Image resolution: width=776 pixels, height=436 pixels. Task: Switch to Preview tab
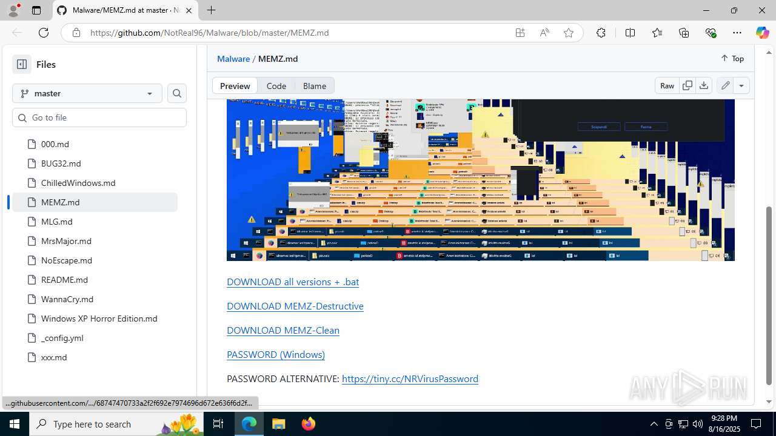235,86
